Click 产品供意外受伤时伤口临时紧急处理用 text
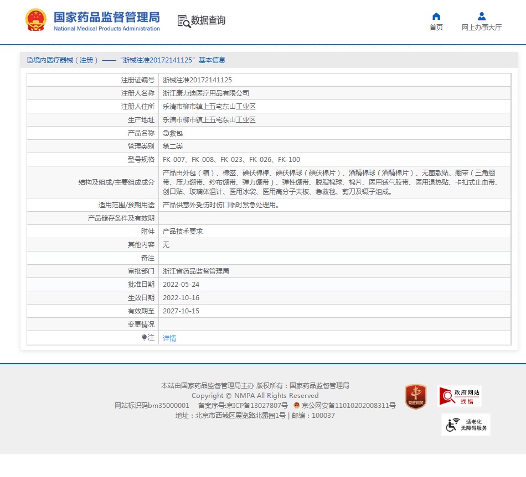The height and width of the screenshot is (477, 526). click(x=221, y=205)
